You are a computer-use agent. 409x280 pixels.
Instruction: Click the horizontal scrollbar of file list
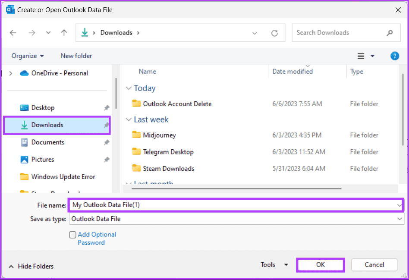click(x=236, y=189)
